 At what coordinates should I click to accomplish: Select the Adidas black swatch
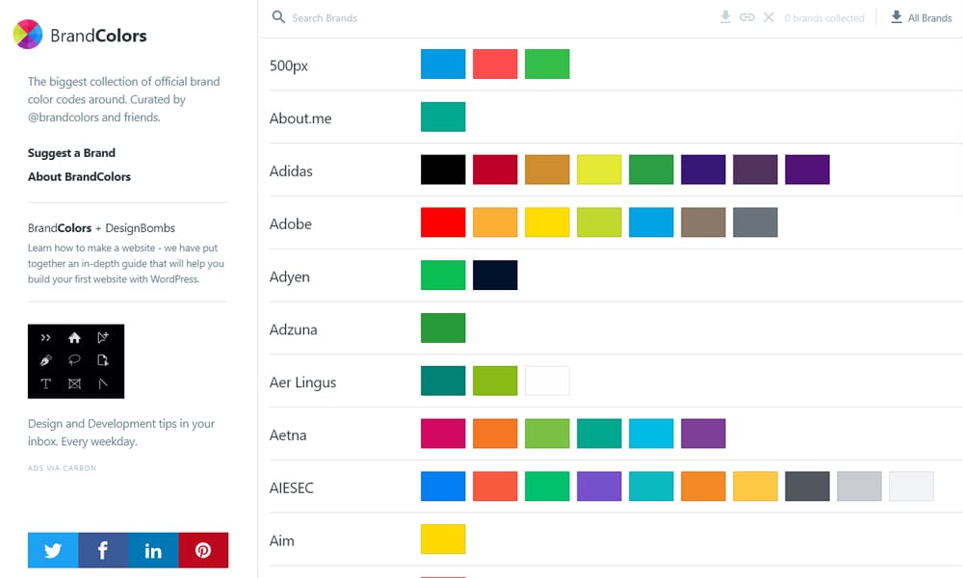click(442, 169)
